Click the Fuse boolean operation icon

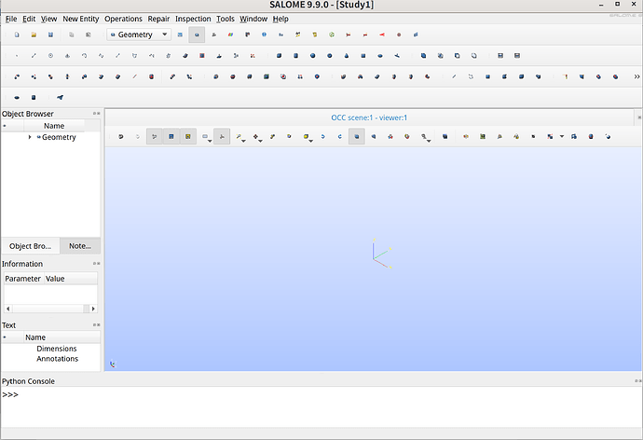coord(423,56)
